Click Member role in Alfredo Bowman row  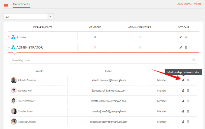[x=162, y=80]
